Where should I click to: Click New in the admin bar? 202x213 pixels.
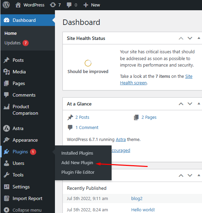point(96,5)
